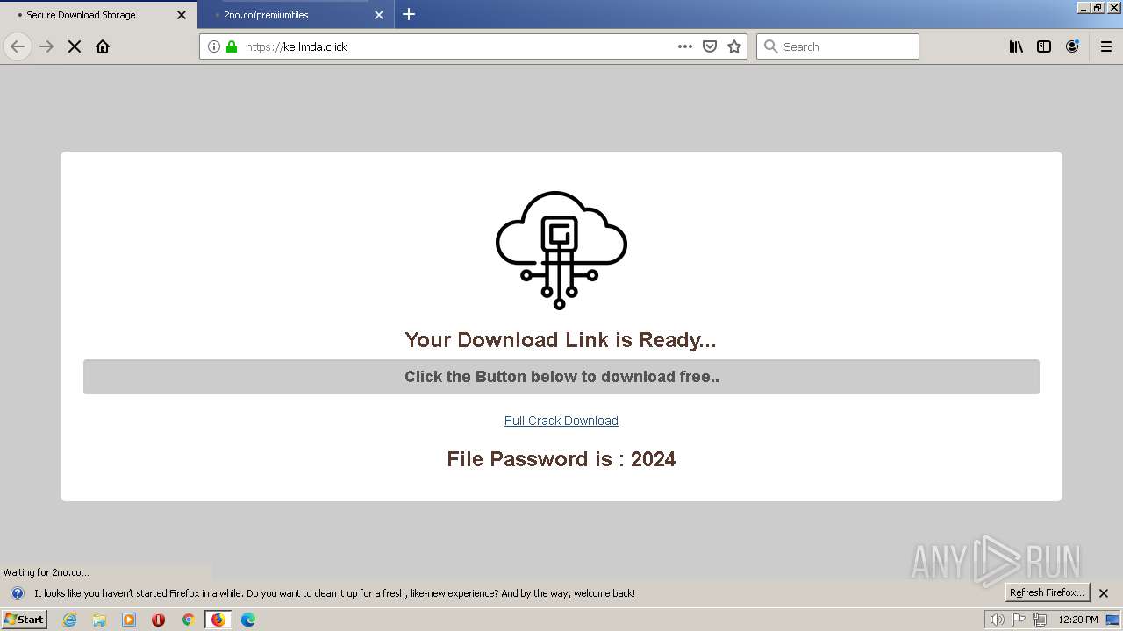Open Windows Media Player from taskbar
Screen dimensions: 1123x631
point(129,620)
